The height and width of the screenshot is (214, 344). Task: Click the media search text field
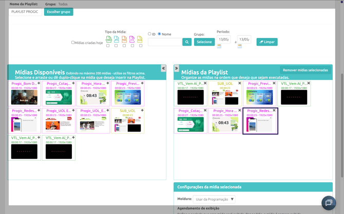click(x=165, y=42)
